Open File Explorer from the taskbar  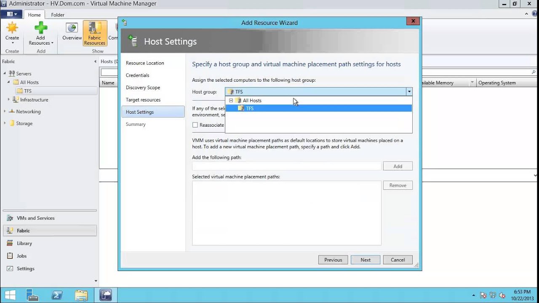pos(81,295)
